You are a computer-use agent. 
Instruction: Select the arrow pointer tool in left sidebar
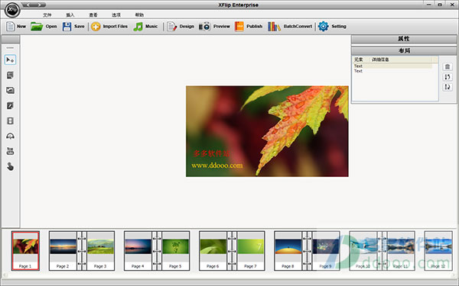coord(10,59)
